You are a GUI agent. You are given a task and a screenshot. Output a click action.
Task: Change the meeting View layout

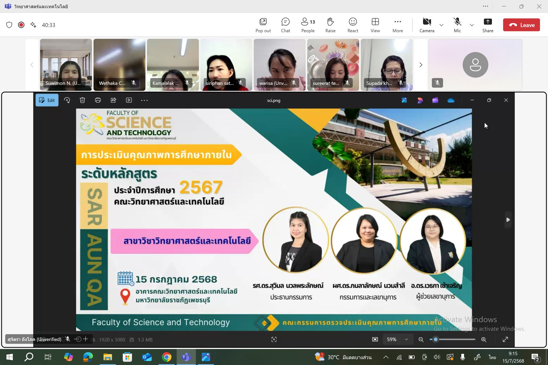(x=375, y=25)
